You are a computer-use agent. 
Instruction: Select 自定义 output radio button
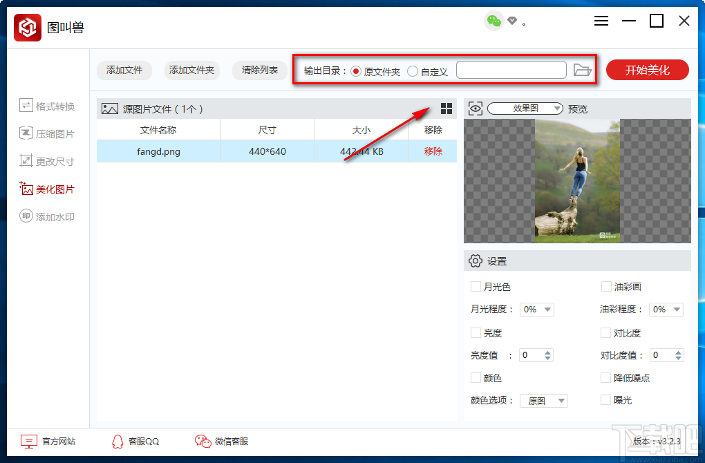(x=413, y=71)
